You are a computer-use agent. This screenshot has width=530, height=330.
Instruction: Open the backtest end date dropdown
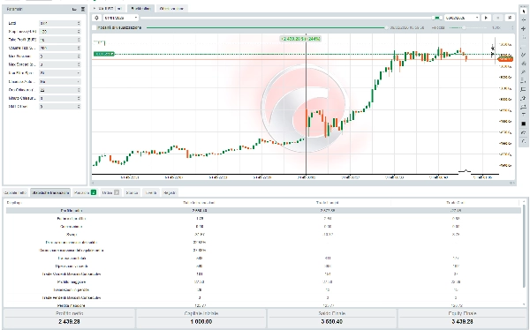coord(462,18)
